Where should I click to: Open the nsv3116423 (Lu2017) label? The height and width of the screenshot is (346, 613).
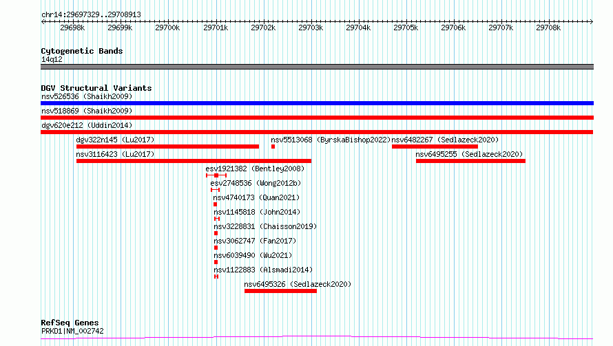[x=115, y=154]
